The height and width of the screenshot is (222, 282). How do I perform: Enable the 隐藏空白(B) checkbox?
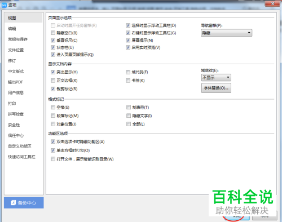tap(53, 33)
